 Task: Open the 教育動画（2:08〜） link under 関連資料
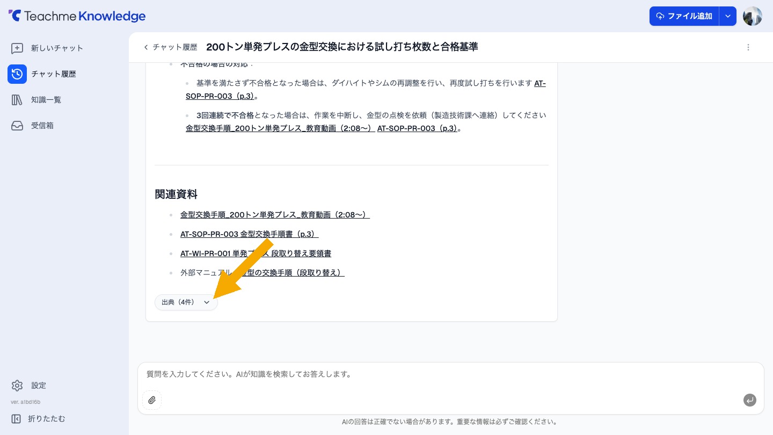(x=275, y=215)
